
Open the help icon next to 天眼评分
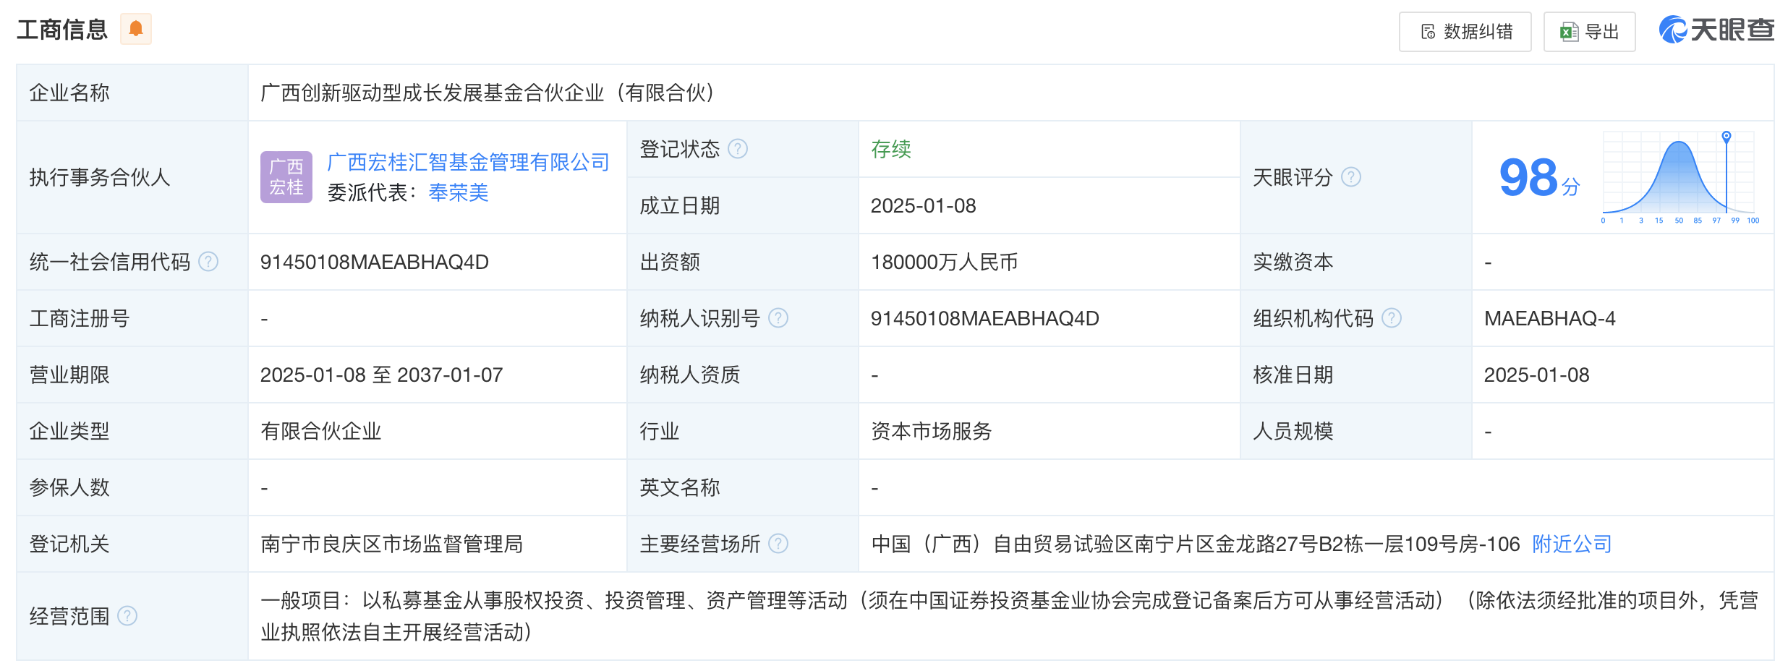click(x=1351, y=177)
